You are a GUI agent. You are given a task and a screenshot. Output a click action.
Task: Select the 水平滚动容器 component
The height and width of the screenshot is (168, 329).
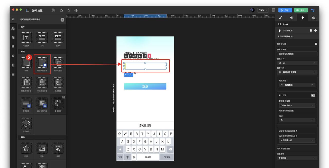click(42, 84)
